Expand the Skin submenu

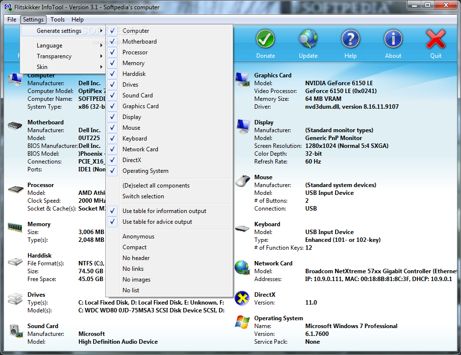coord(62,67)
